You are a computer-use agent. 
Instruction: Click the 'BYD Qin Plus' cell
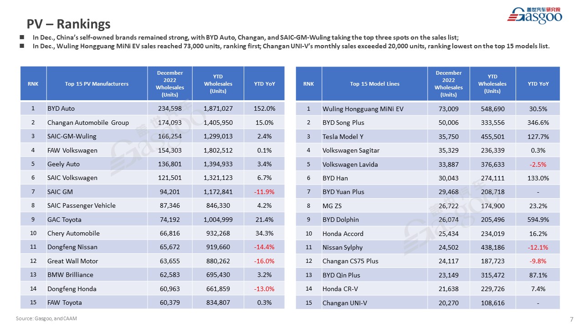374,275
